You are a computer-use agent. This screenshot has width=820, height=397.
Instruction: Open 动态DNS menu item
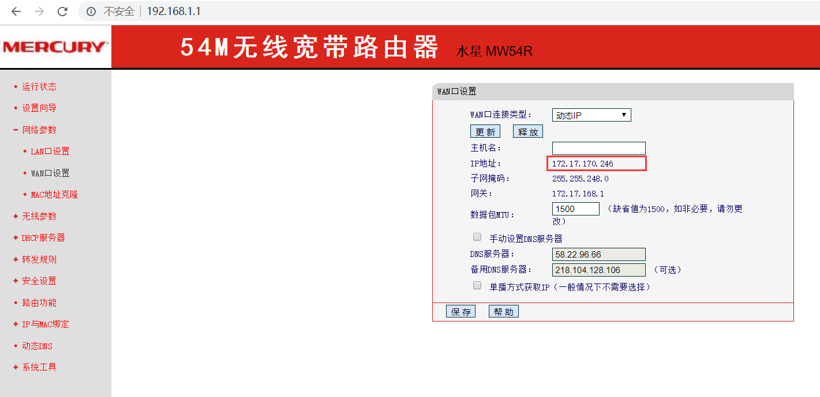click(37, 346)
